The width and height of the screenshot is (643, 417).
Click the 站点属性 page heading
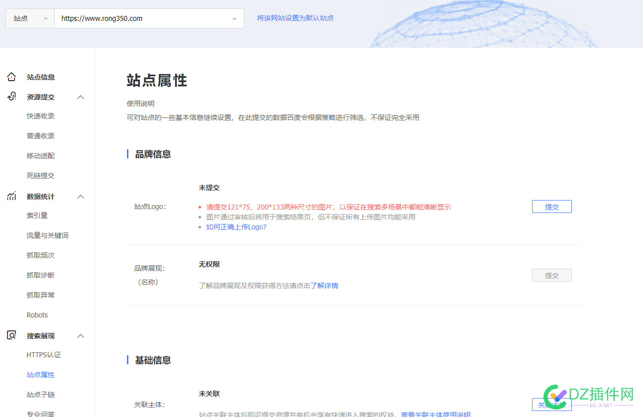click(x=157, y=80)
